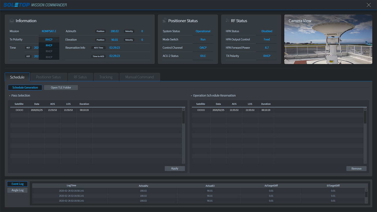Click the Elevation Velocity value 0
This screenshot has width=377, height=212.
pos(142,40)
